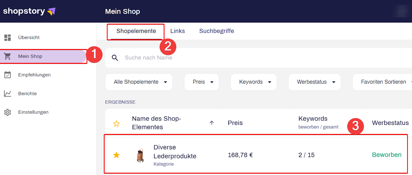Image resolution: width=412 pixels, height=175 pixels.
Task: Sort by name using arrow icon
Action: (211, 123)
